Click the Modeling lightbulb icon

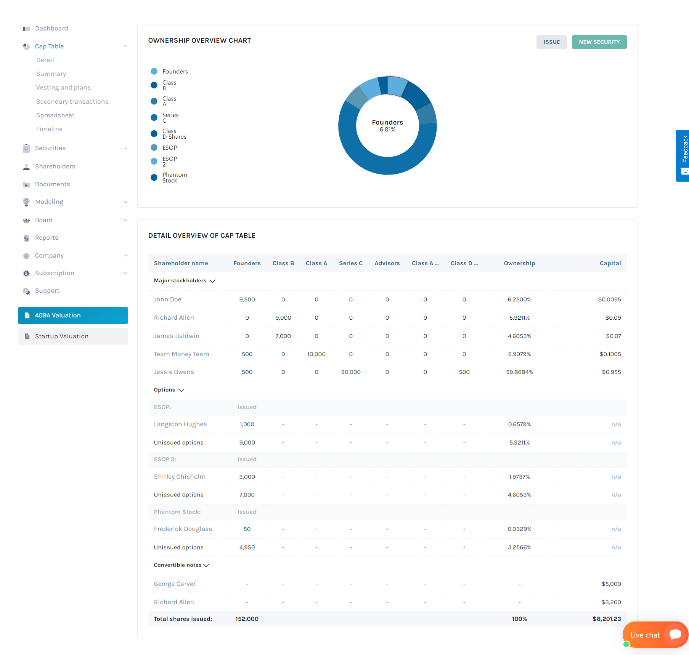point(26,202)
